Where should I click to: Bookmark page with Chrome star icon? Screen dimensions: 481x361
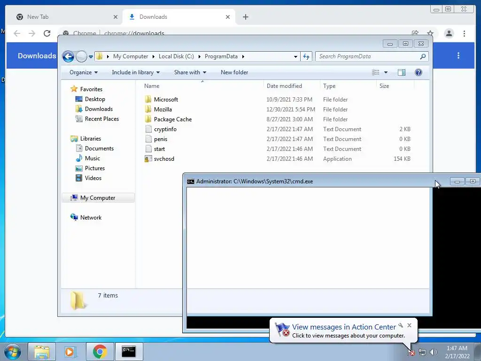[430, 33]
